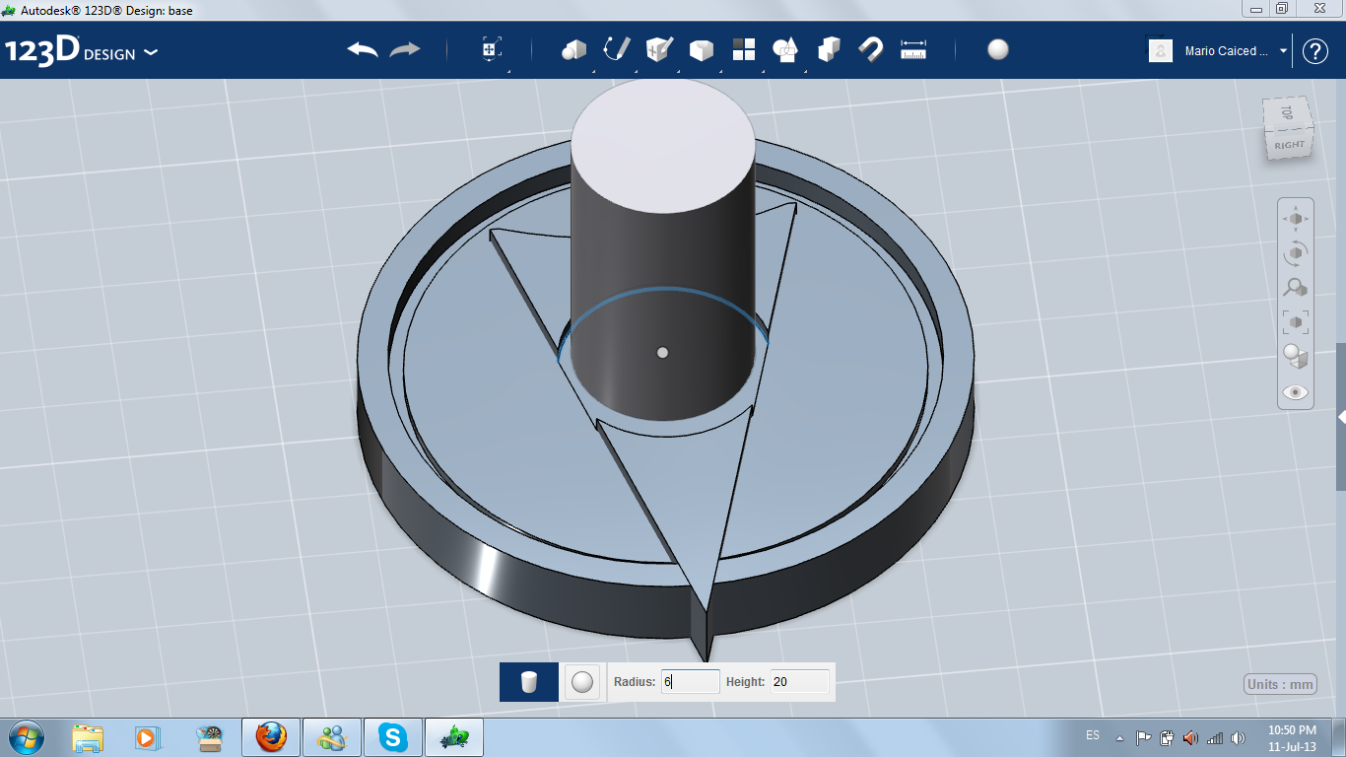Click the user avatar picture

1161,50
